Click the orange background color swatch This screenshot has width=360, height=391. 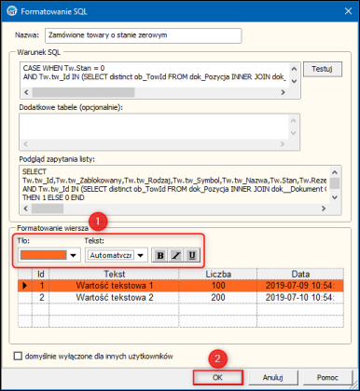[43, 255]
